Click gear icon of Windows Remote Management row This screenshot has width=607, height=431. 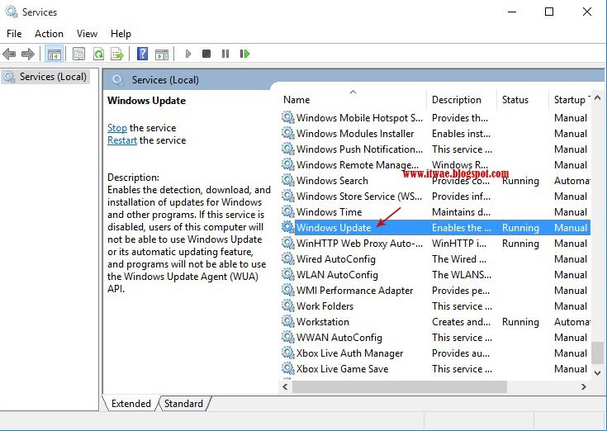[x=287, y=164]
